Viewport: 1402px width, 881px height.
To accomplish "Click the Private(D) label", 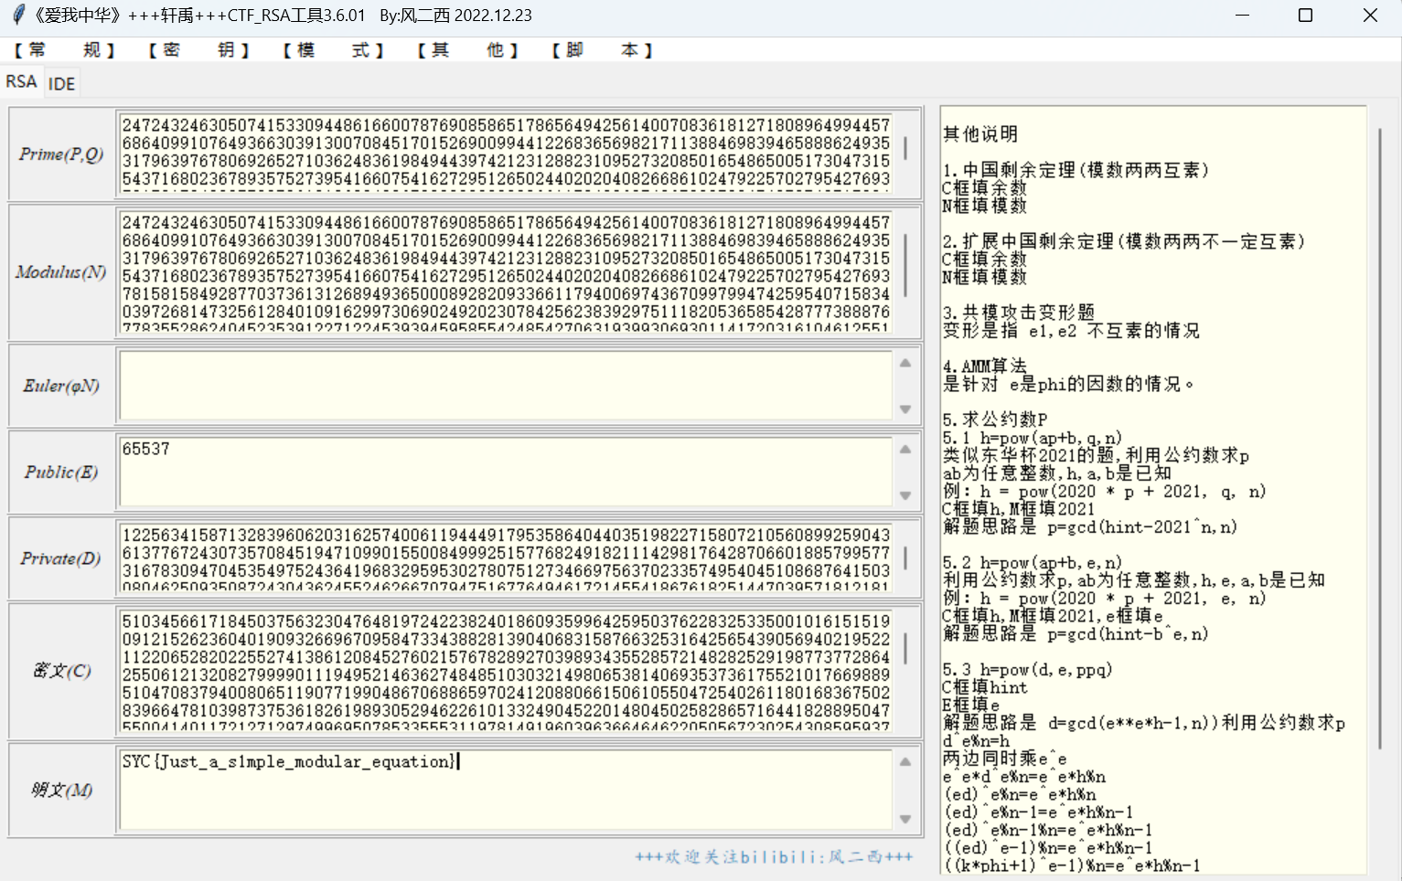I will pyautogui.click(x=61, y=558).
